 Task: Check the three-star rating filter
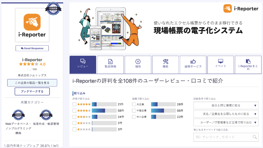point(74,117)
